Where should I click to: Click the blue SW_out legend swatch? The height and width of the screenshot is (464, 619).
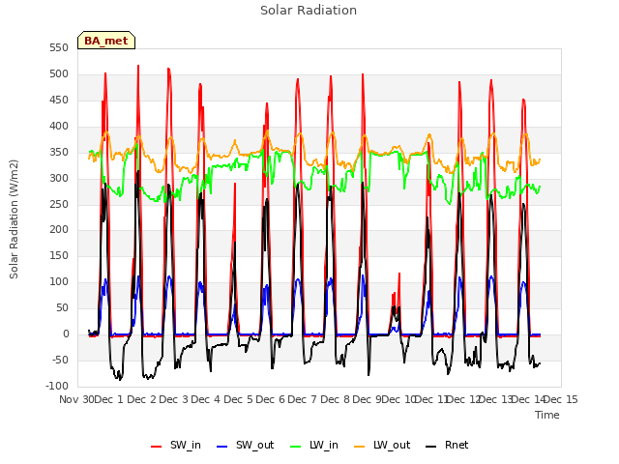coord(222,447)
